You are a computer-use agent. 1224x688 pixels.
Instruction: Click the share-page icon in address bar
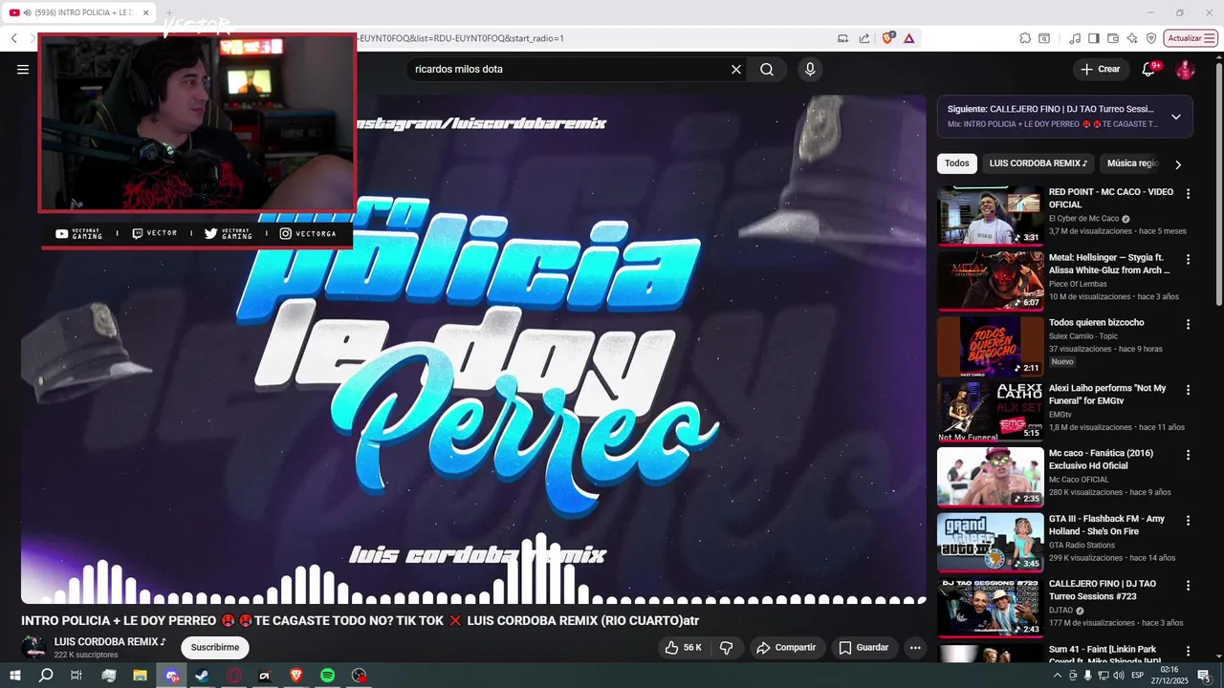click(864, 38)
